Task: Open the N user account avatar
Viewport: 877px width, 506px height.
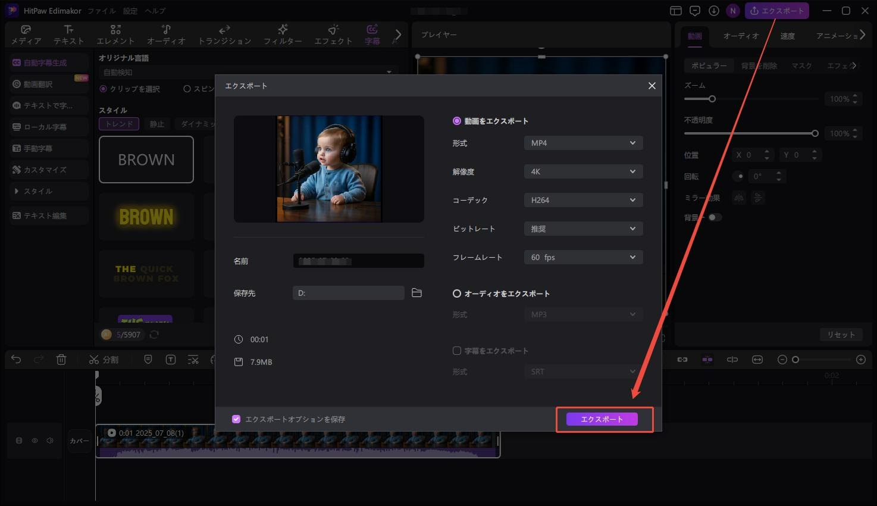Action: click(733, 11)
